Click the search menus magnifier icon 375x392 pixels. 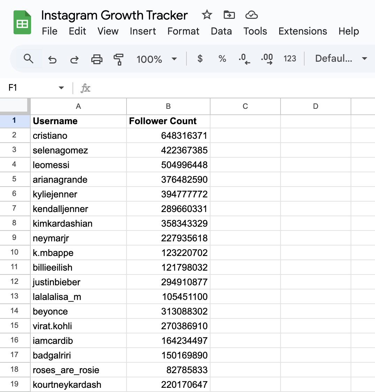coord(29,59)
